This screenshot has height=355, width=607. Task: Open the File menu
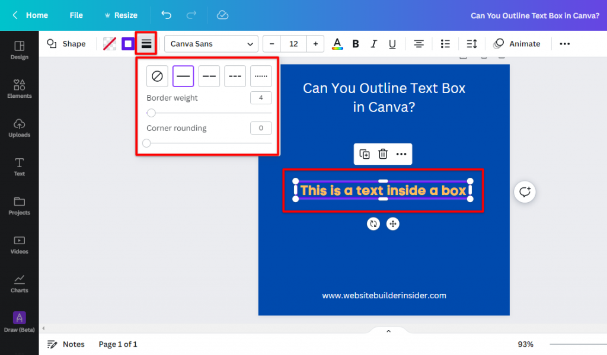click(x=76, y=15)
